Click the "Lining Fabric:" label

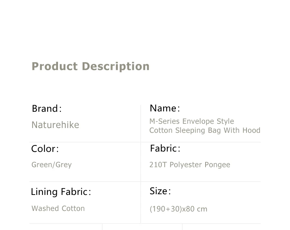(61, 192)
